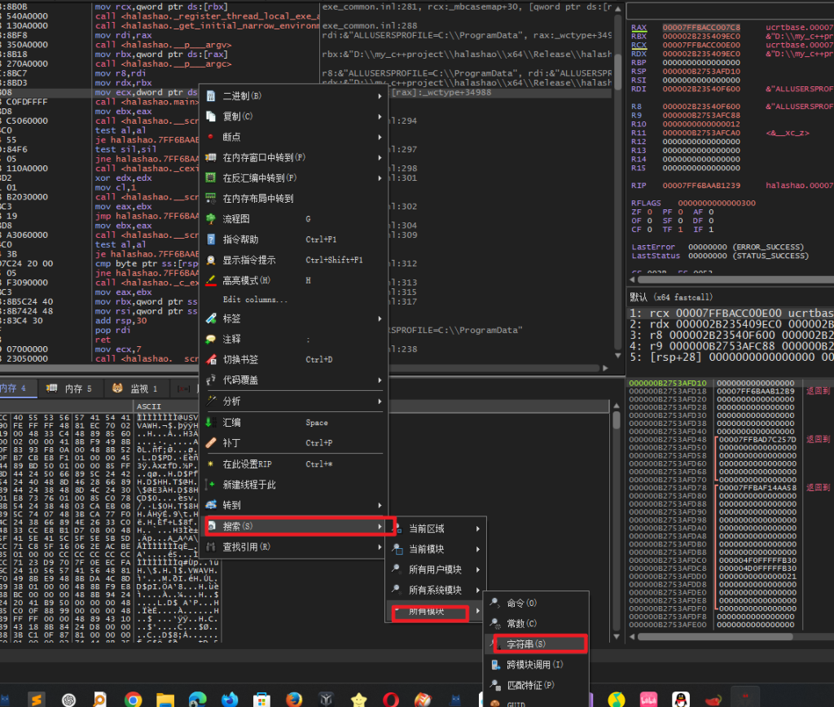
Task: Click the 补丁 patch bandage icon
Action: pos(211,443)
